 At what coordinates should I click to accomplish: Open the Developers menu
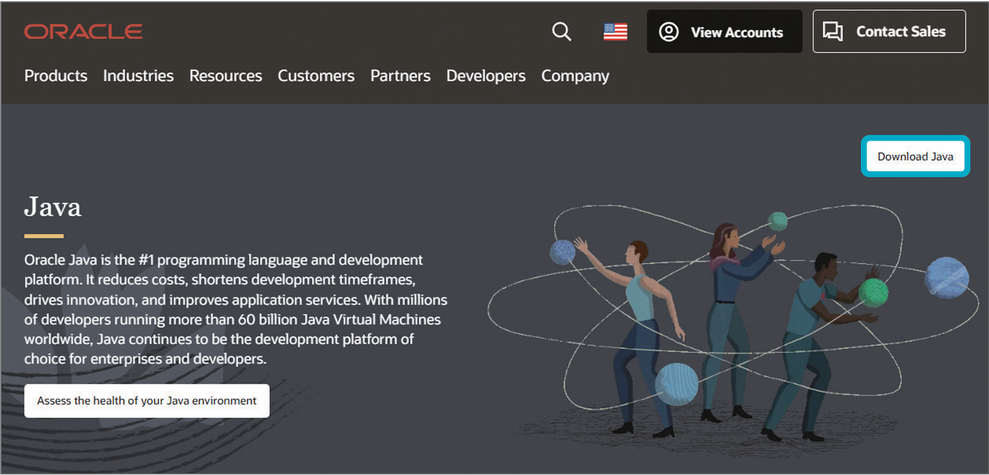point(486,76)
